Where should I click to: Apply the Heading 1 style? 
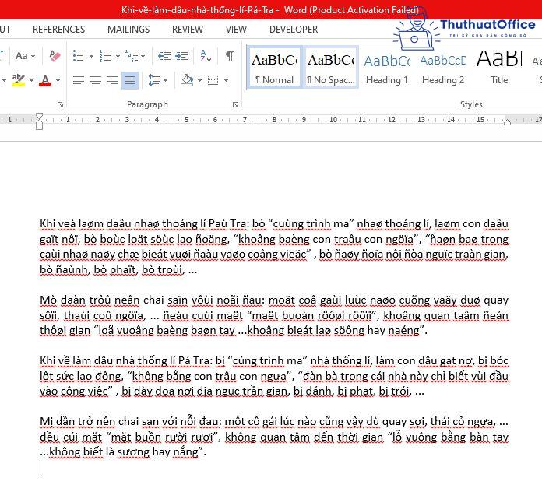(387, 68)
